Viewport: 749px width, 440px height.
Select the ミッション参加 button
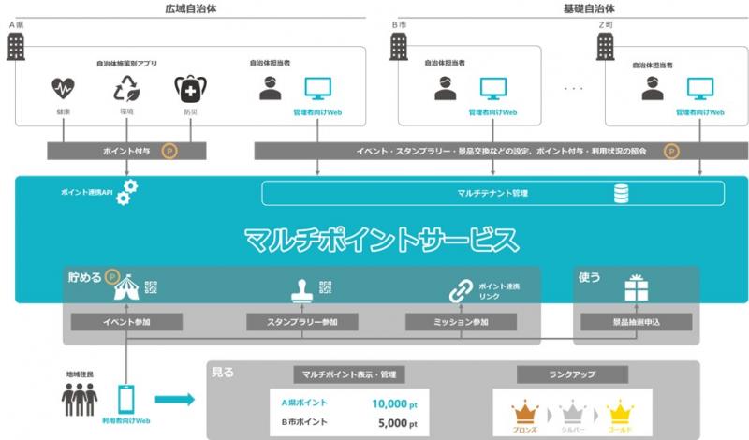coord(461,322)
